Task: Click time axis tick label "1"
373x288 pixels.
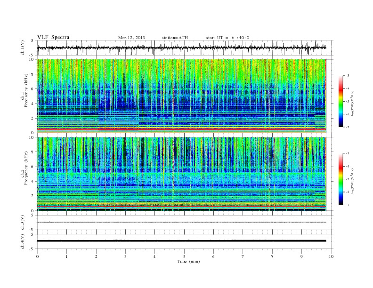Action: (x=66, y=256)
